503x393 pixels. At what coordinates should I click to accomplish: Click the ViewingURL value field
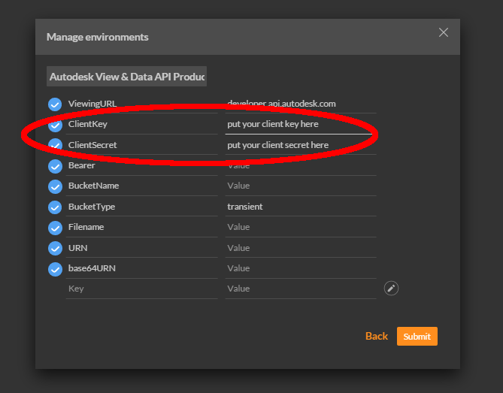pyautogui.click(x=301, y=104)
